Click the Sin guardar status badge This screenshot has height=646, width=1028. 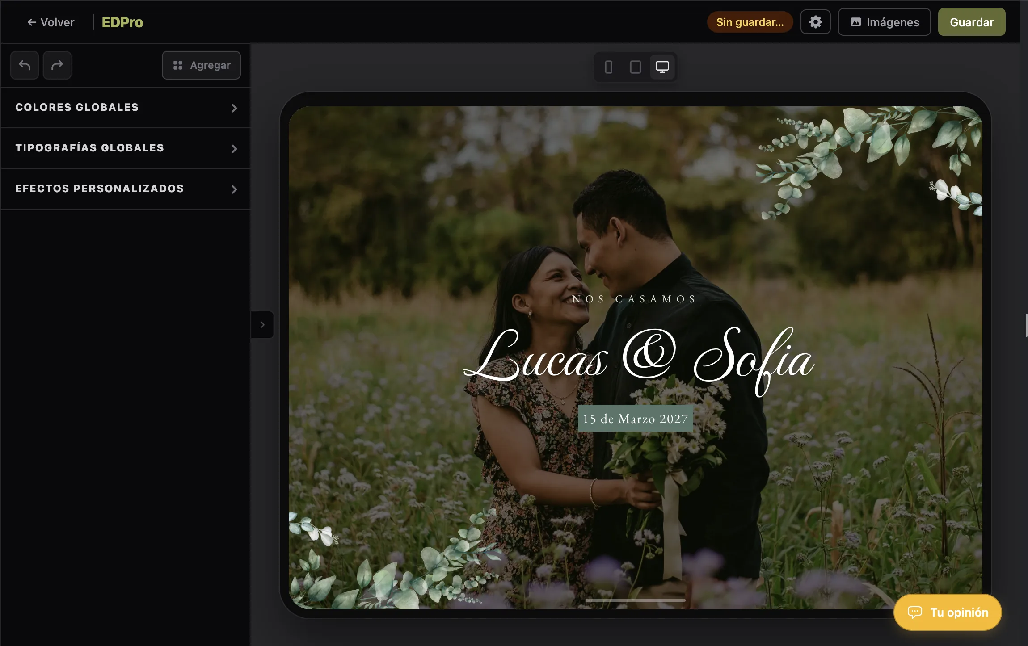(750, 22)
